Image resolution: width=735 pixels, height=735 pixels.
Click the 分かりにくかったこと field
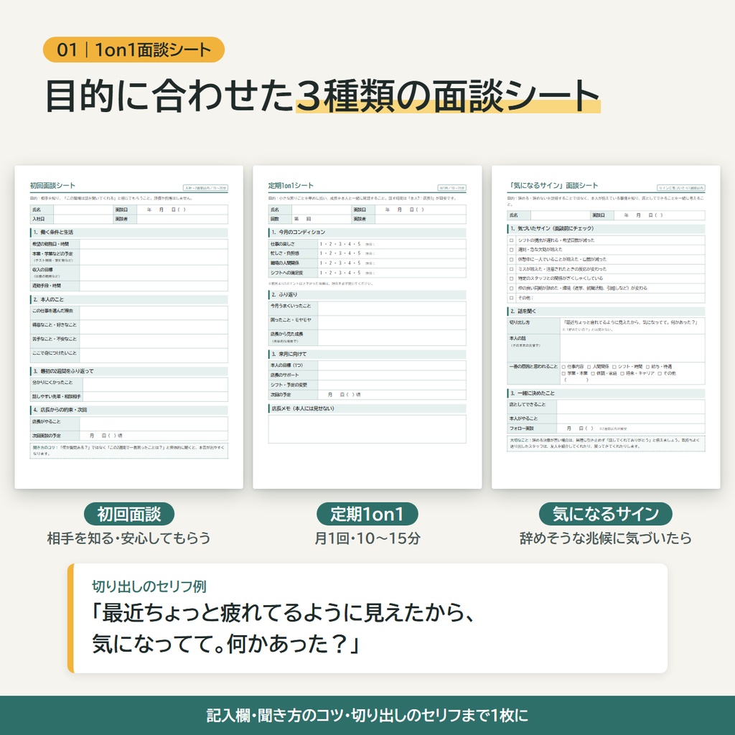[156, 385]
